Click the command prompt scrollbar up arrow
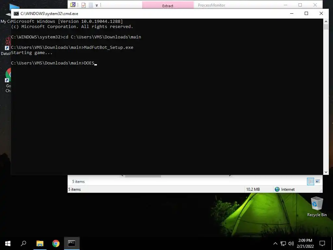The height and width of the screenshot is (250, 333). [x=326, y=21]
